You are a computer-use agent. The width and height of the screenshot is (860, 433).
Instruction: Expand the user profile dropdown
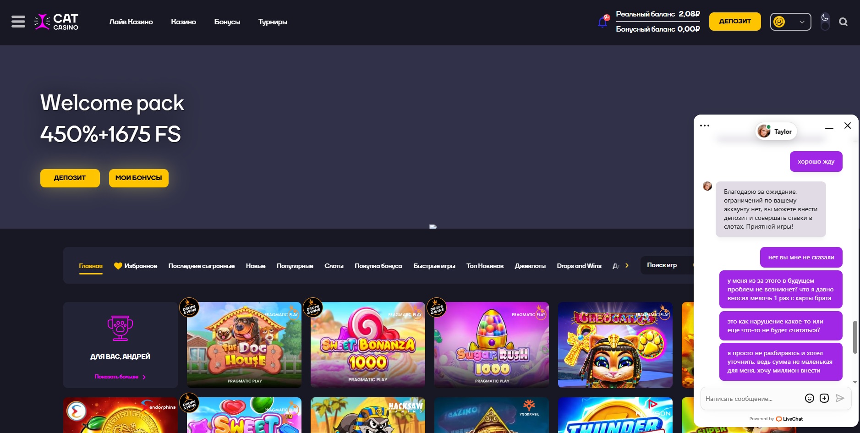tap(790, 22)
